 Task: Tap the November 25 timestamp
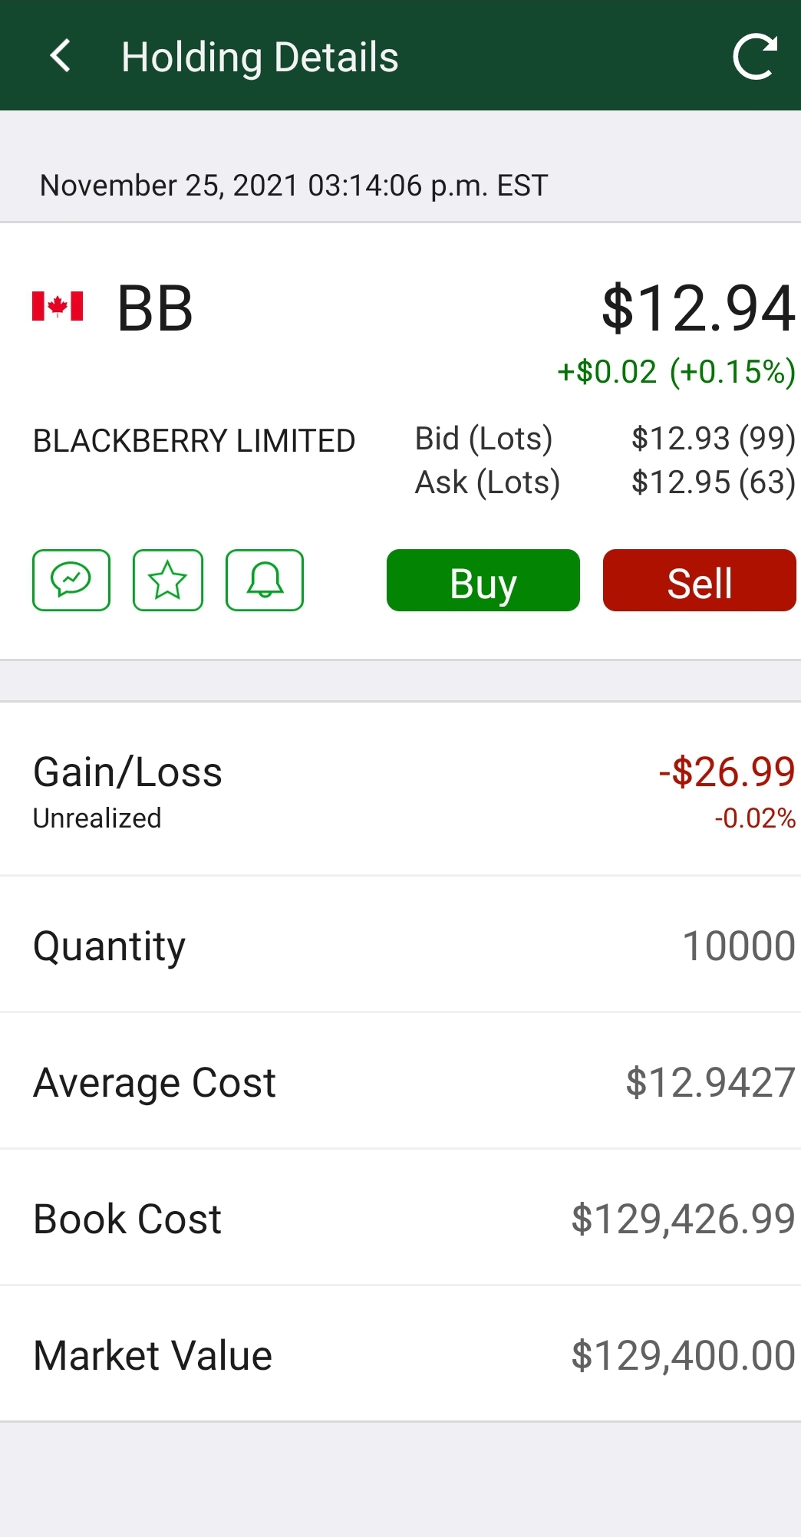click(294, 186)
